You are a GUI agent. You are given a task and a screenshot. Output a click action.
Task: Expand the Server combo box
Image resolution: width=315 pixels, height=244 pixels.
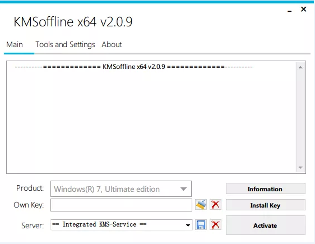click(188, 225)
